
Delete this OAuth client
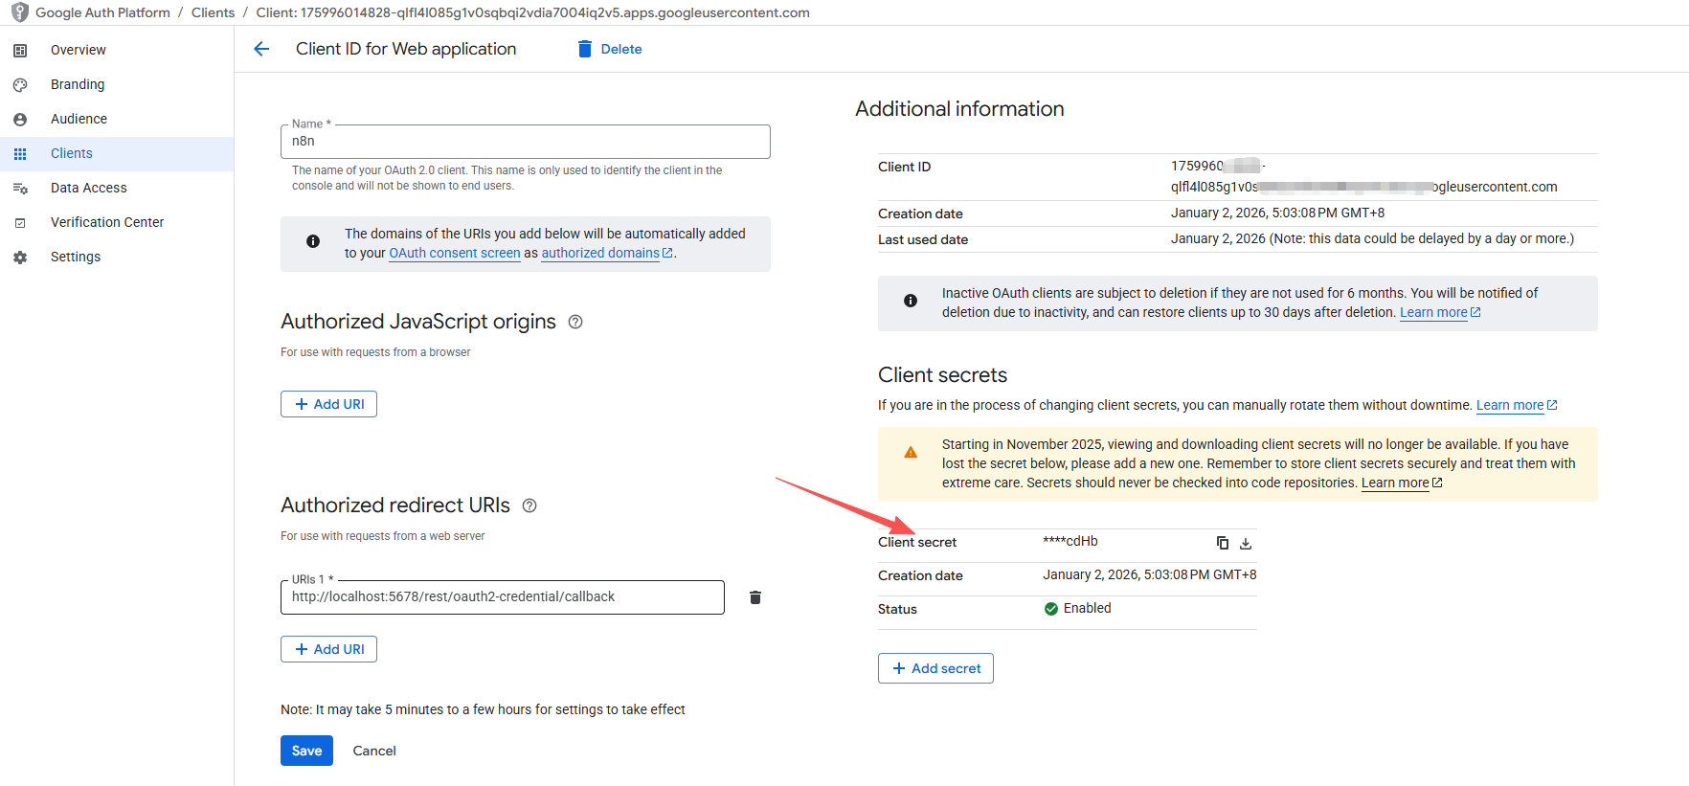coord(610,49)
